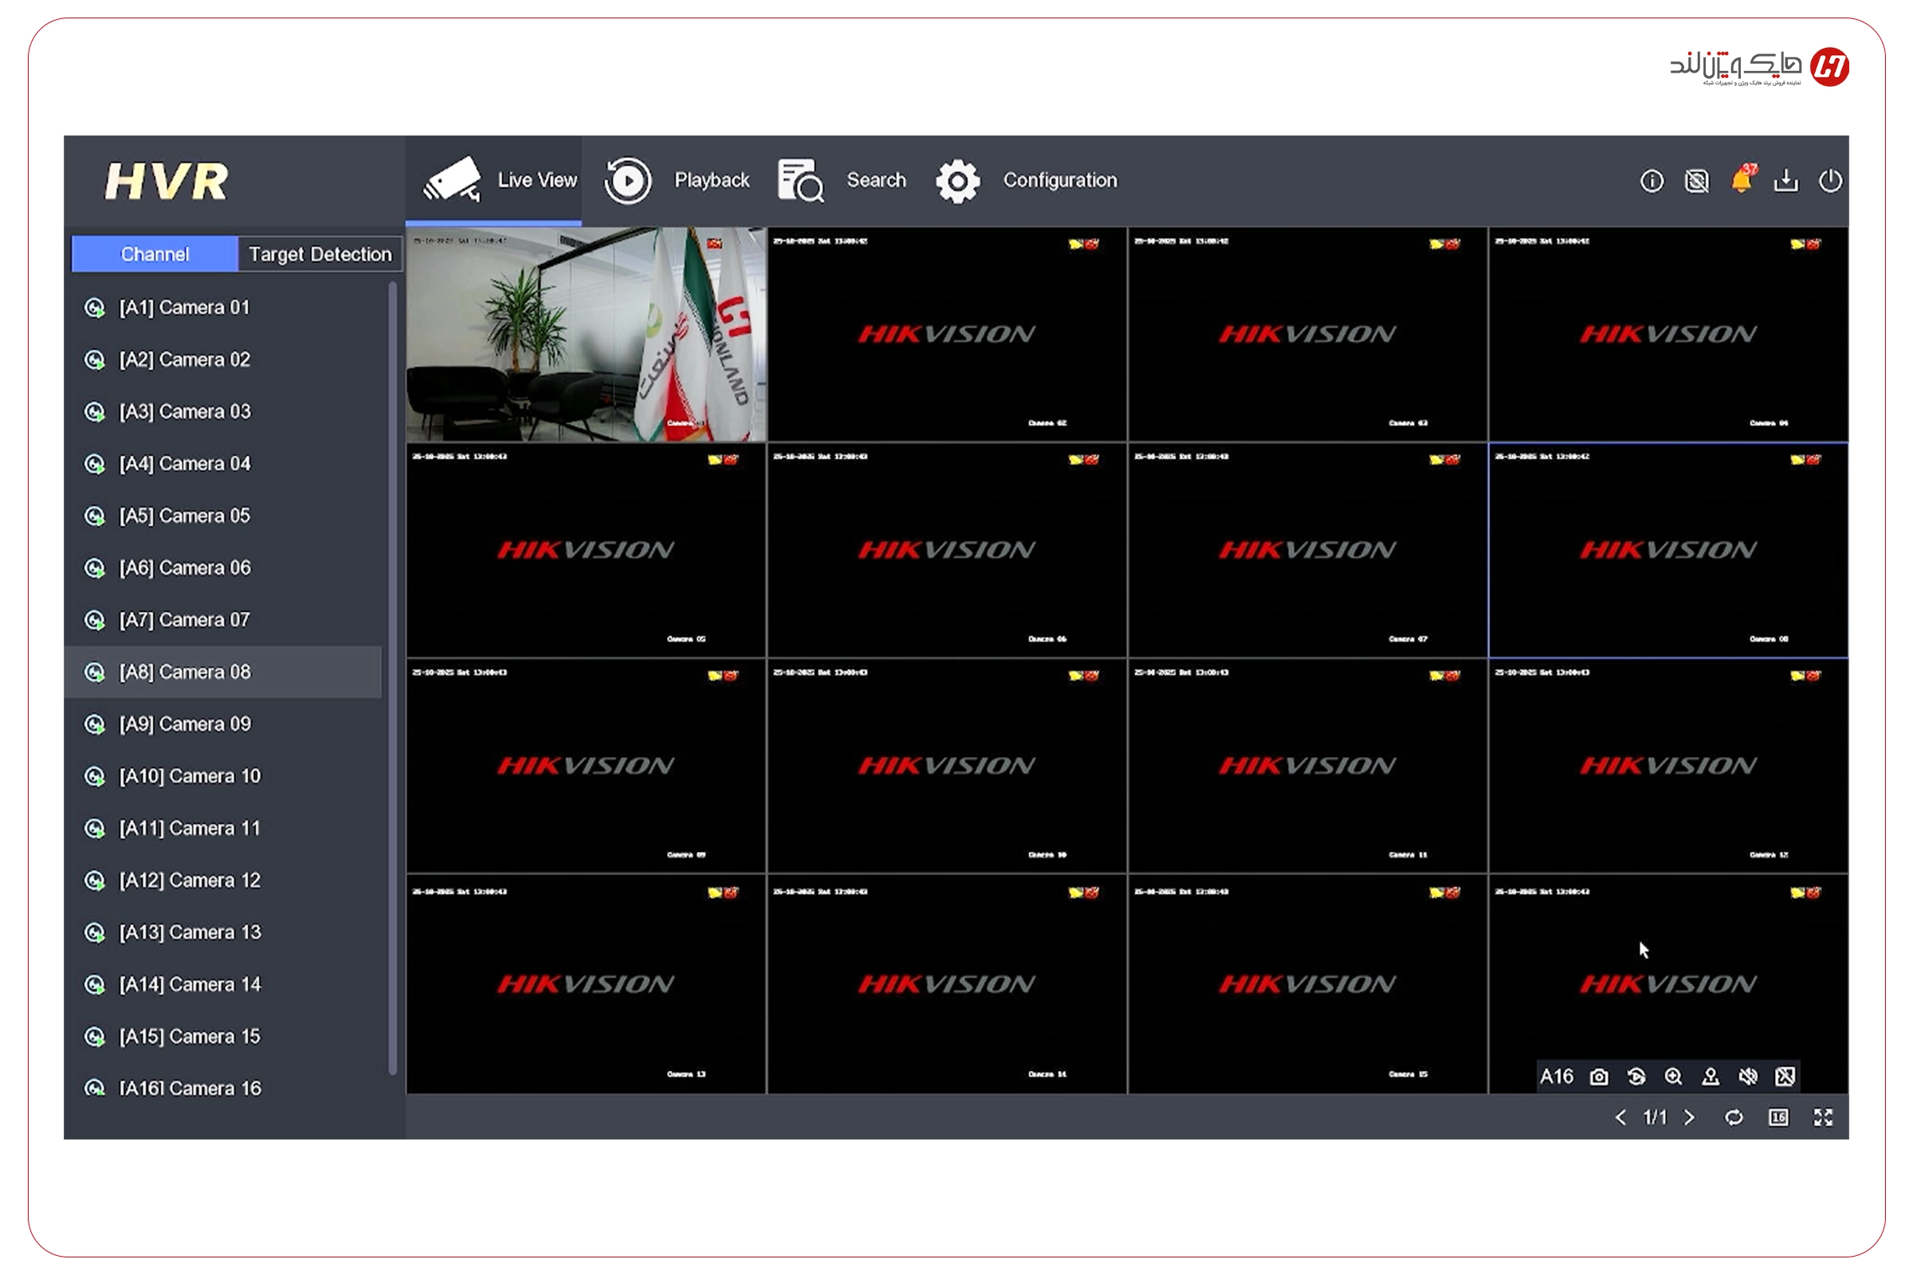
Task: Go to previous live view page
Action: tap(1620, 1118)
